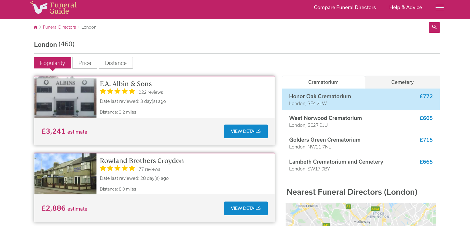Click 'Distance: 8.0 miles' text
Viewport: 470px width, 226px height.
point(118,189)
